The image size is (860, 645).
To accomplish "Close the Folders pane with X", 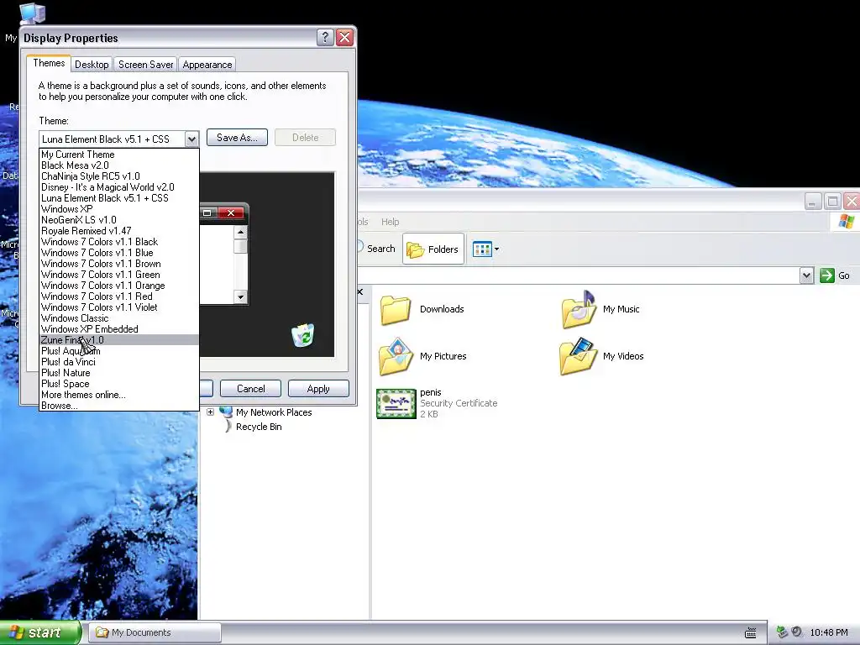I will coord(359,291).
